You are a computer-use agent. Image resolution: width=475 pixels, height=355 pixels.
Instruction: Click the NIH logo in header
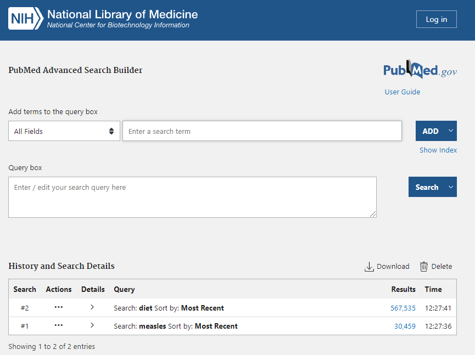25,19
